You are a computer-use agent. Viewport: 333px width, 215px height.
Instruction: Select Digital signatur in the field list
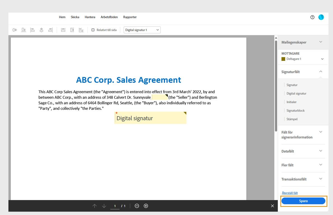[x=296, y=94]
